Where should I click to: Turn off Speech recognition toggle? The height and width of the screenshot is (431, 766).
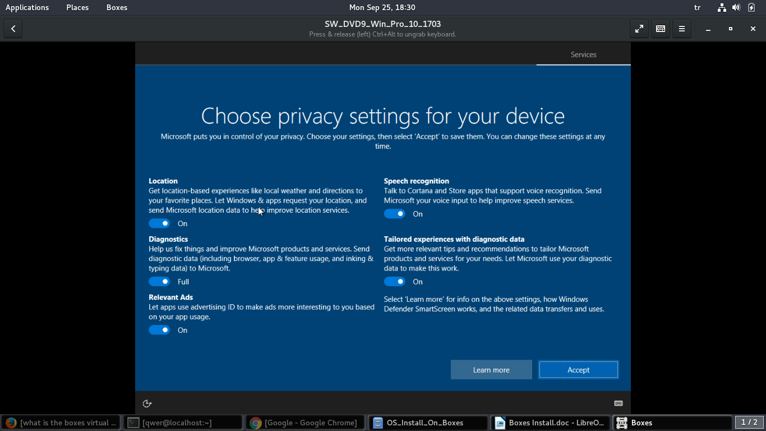click(394, 214)
